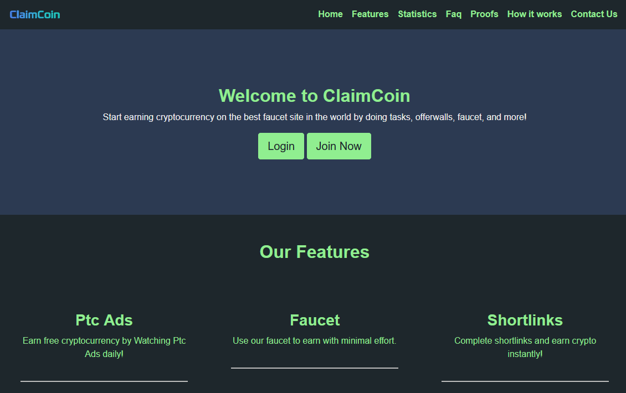626x393 pixels.
Task: Select the Faucet feature title
Action: point(315,320)
